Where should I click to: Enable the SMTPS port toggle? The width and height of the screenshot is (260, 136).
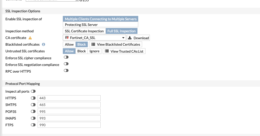tap(33, 105)
